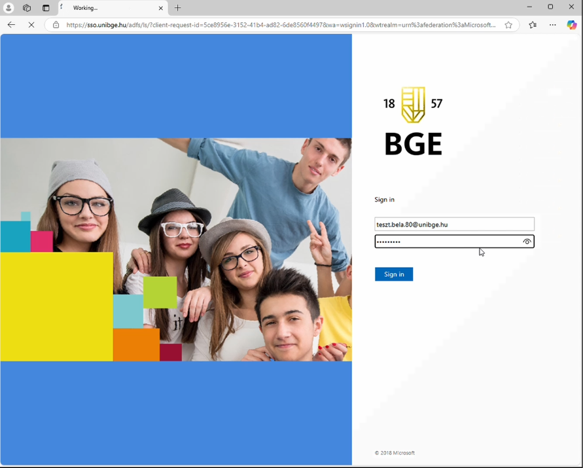This screenshot has height=468, width=583.
Task: Open a new tab with plus button
Action: (178, 8)
